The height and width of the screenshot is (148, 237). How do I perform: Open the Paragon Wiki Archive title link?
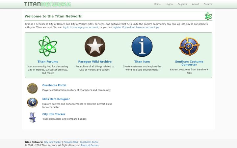95,62
